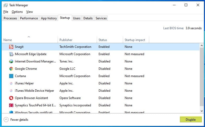
Task: Minimize the Task Manager window
Action: click(x=174, y=5)
